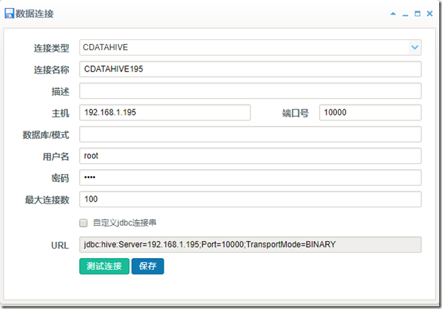Click the empty 数据库/模式 field
The width and height of the screenshot is (442, 309).
(250, 134)
